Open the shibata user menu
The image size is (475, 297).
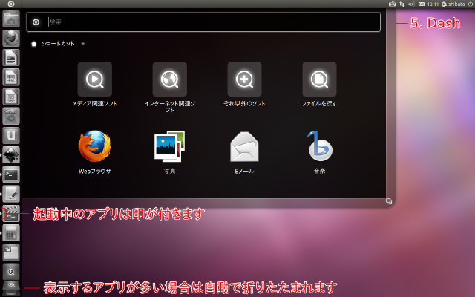453,4
